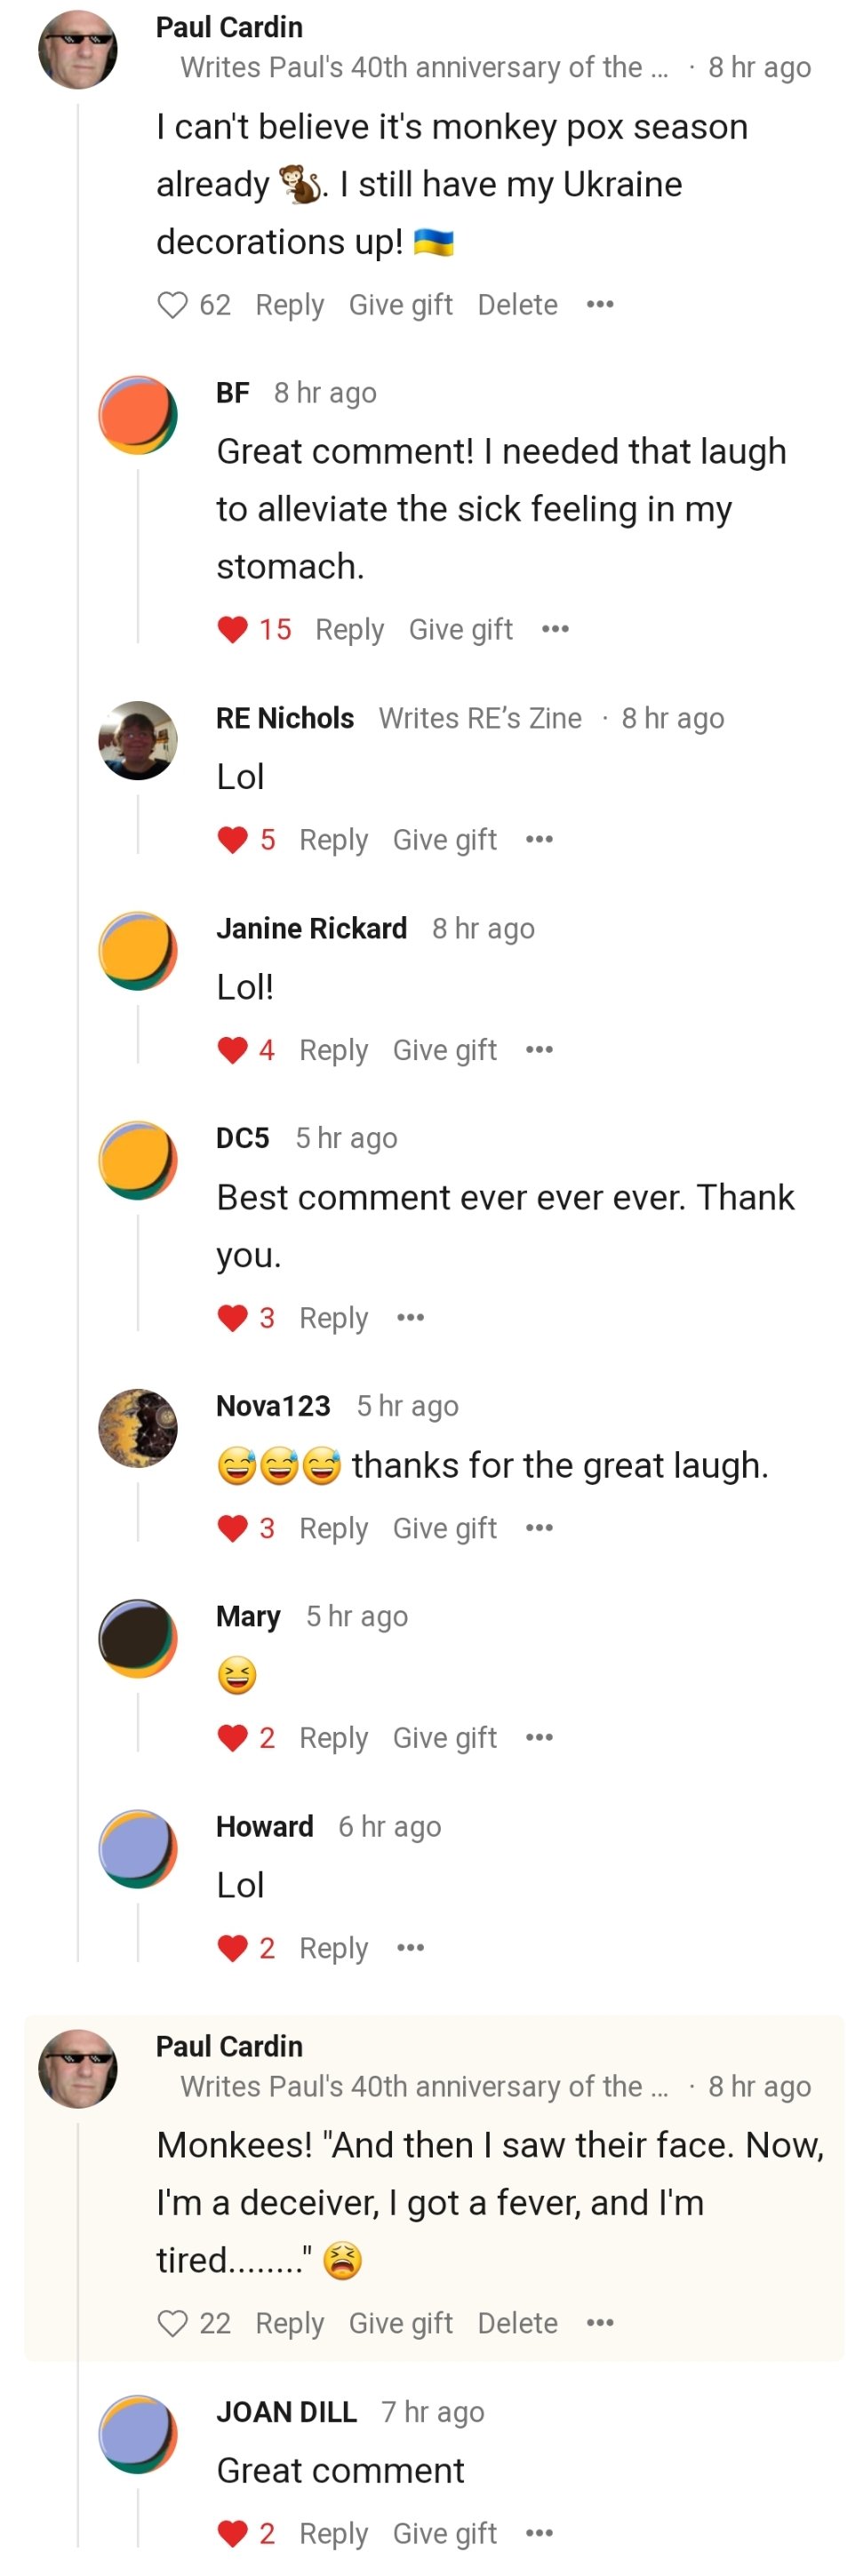863x2576 pixels.
Task: Click the heart icon on DC5's comment
Action: click(232, 1318)
